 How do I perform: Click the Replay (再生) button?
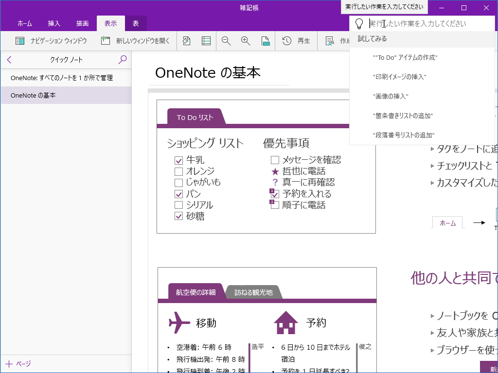[296, 41]
